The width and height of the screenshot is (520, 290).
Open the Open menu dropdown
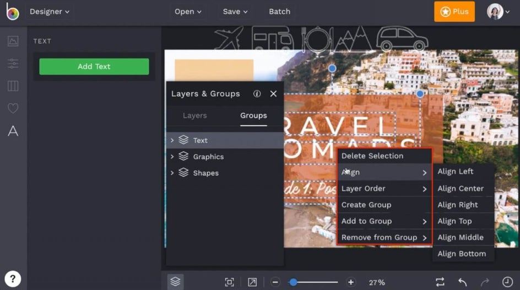coord(188,12)
